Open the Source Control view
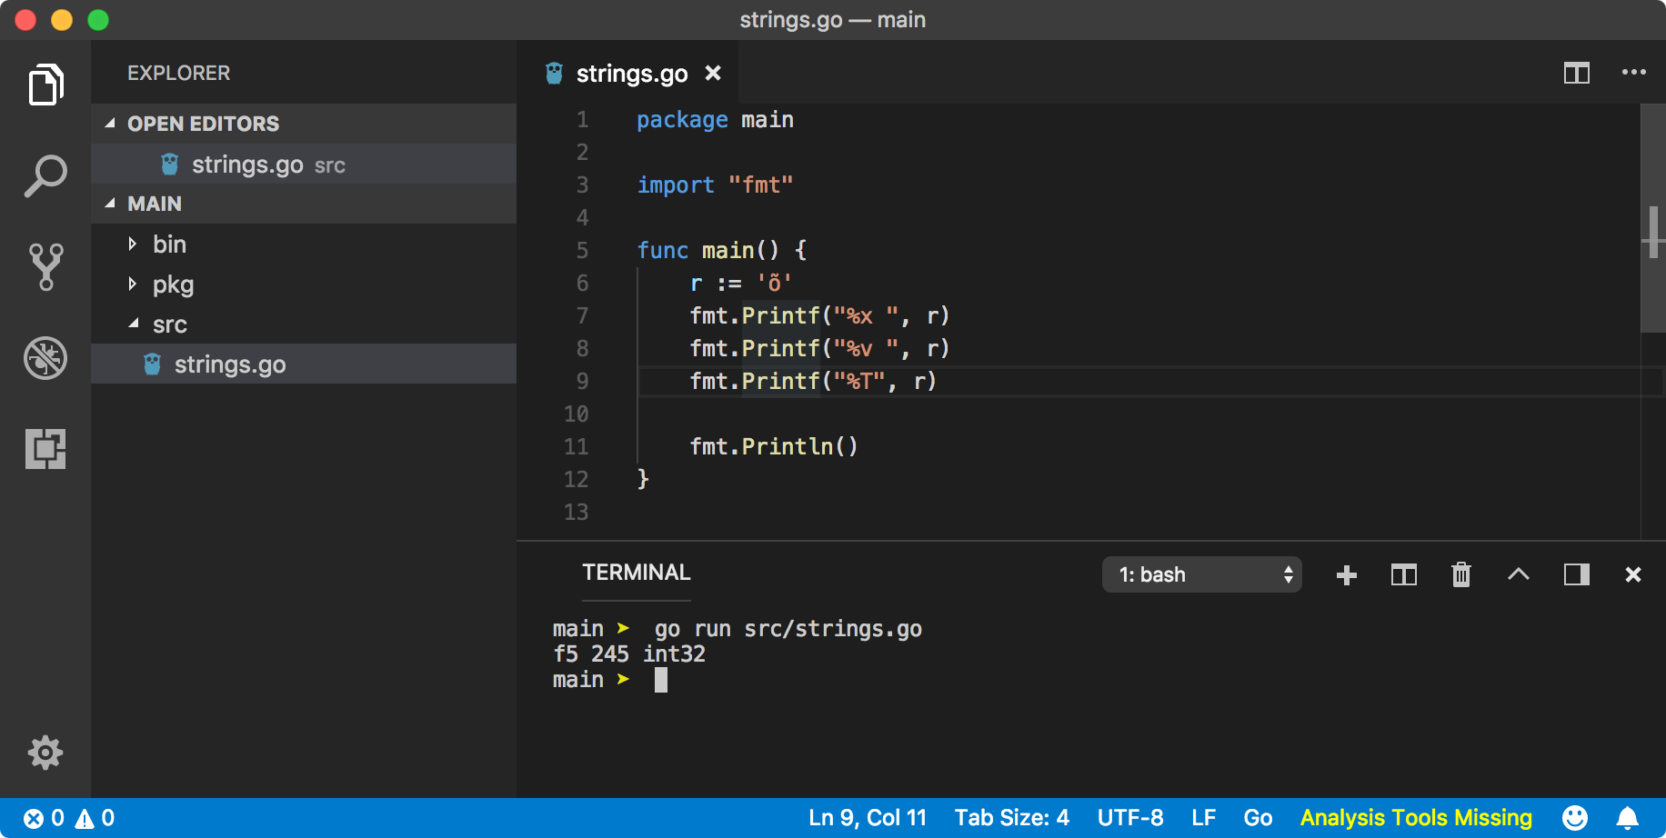Image resolution: width=1666 pixels, height=838 pixels. [x=45, y=266]
